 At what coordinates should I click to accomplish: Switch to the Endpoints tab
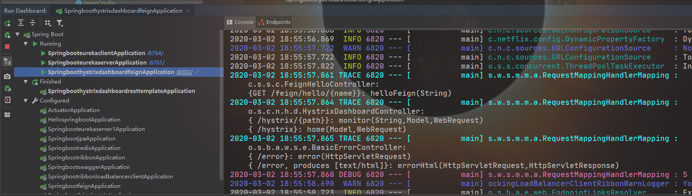pos(274,22)
